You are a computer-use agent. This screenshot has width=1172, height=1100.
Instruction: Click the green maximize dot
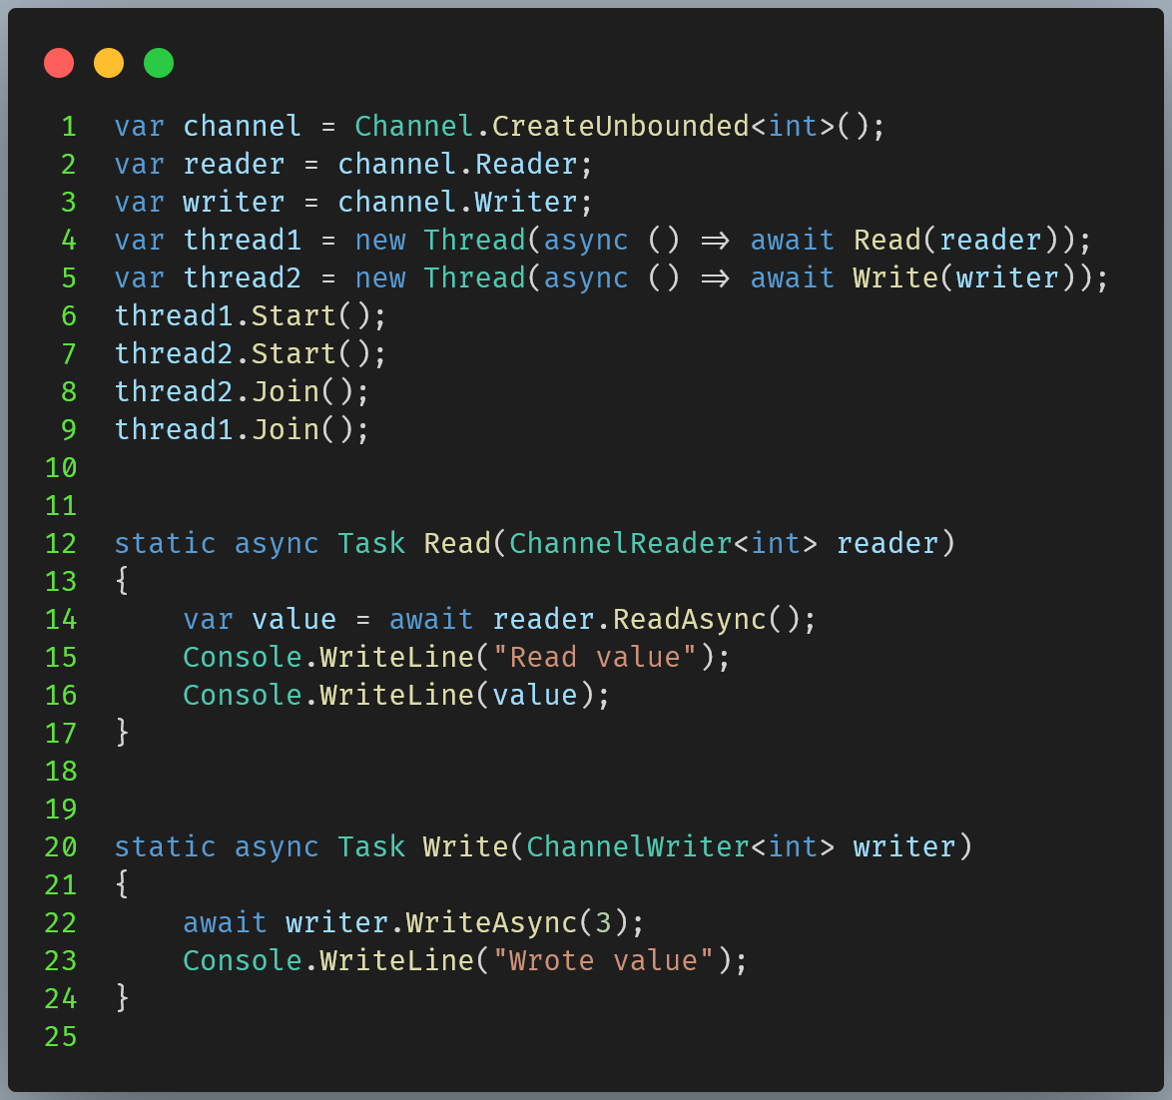click(159, 63)
